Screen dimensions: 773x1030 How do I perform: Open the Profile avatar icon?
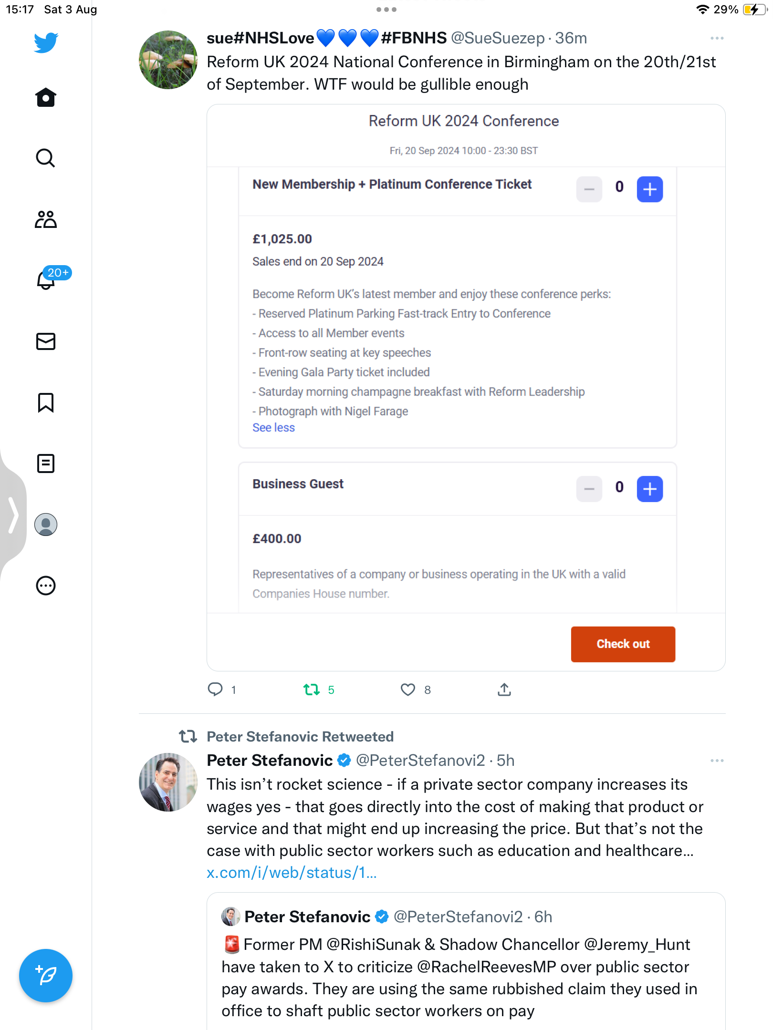coord(46,525)
